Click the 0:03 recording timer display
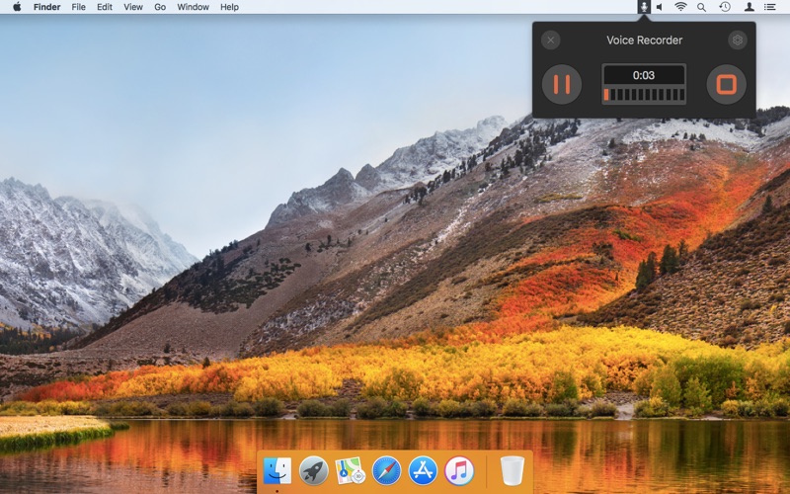This screenshot has height=494, width=790. (644, 75)
